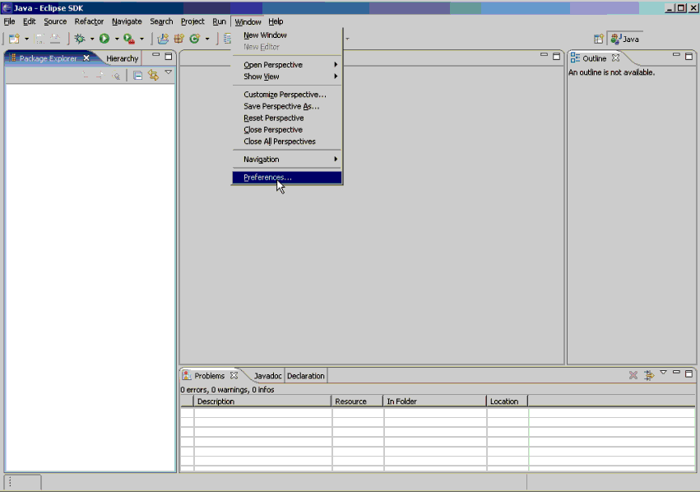Expand the Show View submenu
700x492 pixels.
(286, 77)
